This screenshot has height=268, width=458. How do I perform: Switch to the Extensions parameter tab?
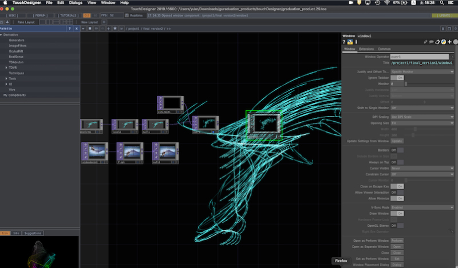pyautogui.click(x=366, y=49)
